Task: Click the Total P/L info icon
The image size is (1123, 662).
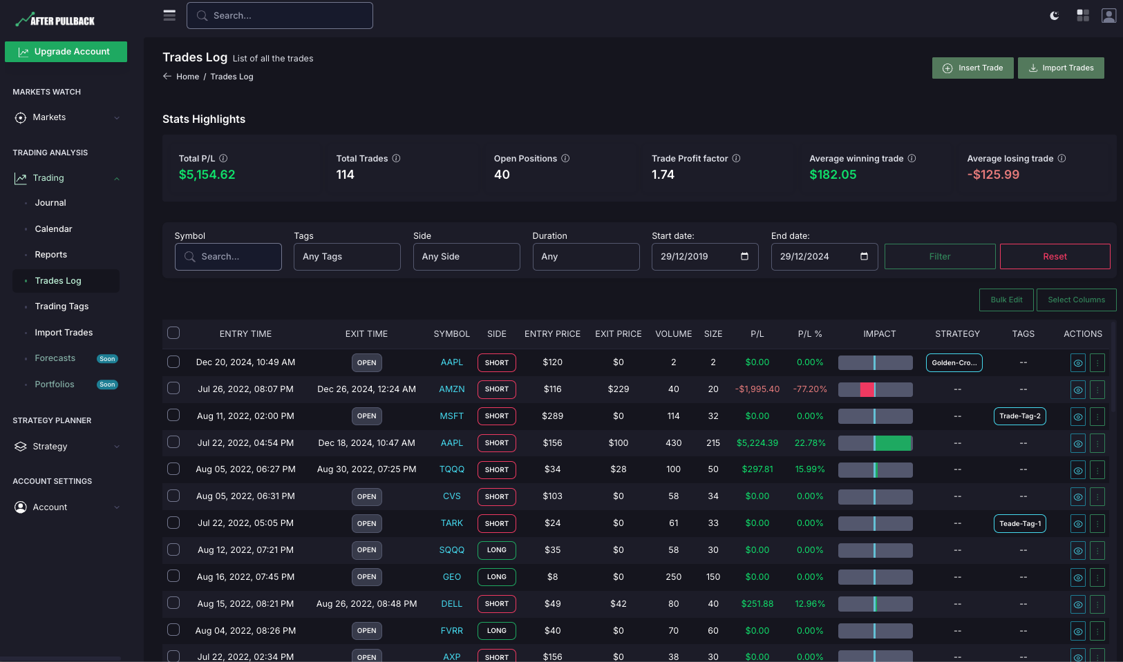Action: 223,158
